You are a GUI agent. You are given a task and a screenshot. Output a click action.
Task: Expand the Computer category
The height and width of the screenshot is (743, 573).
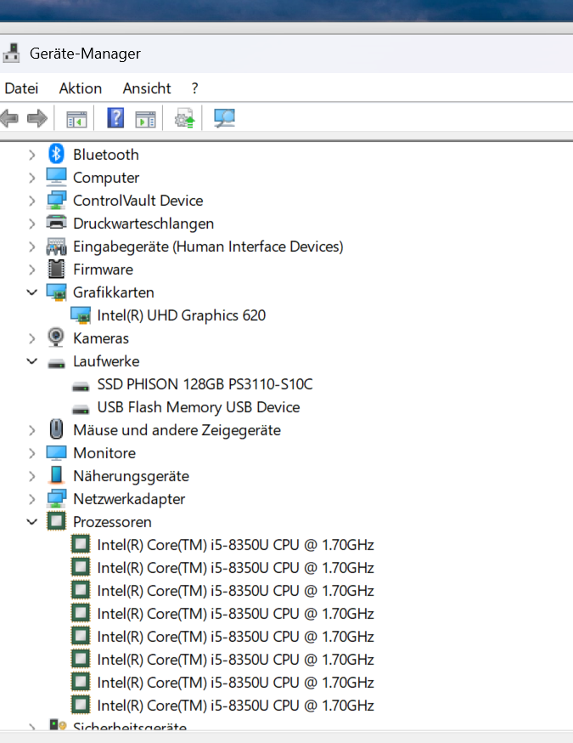point(31,178)
